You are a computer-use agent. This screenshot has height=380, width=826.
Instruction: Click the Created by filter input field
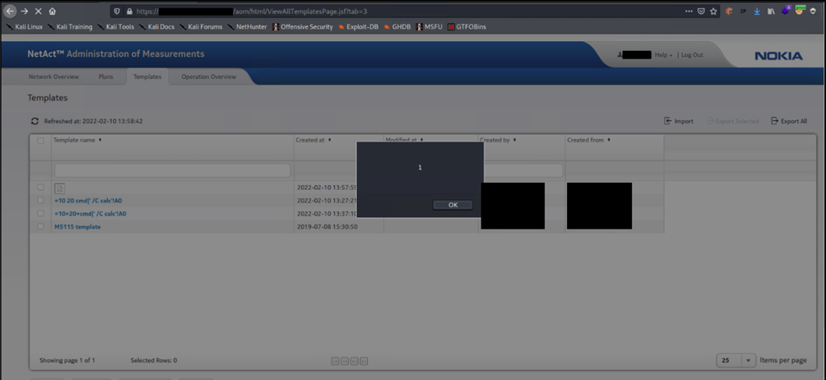click(x=523, y=170)
